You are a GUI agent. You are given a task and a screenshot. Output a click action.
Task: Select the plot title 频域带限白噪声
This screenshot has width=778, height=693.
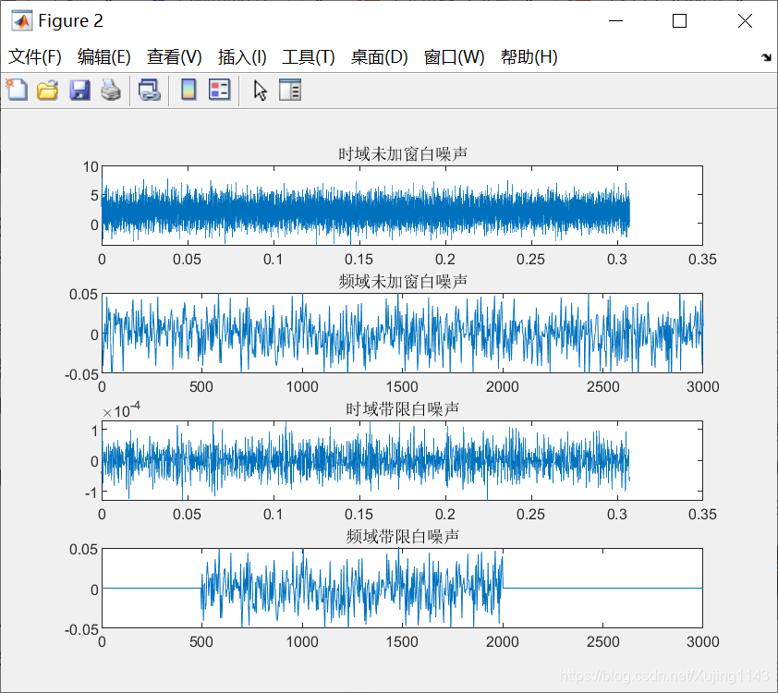click(402, 536)
